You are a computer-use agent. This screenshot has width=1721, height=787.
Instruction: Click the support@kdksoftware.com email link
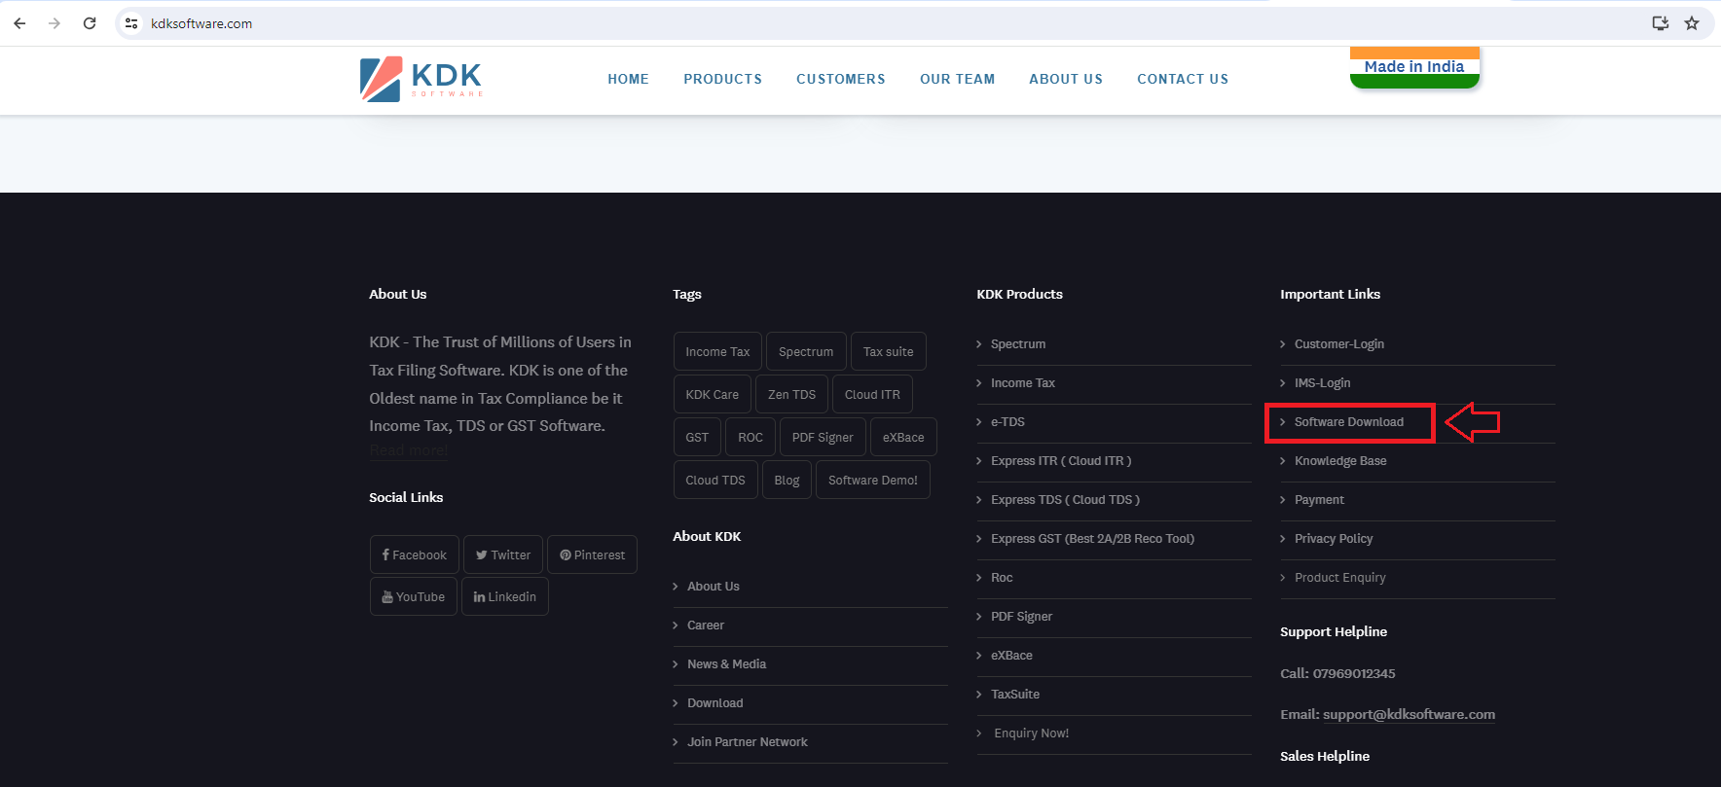[x=1409, y=714]
